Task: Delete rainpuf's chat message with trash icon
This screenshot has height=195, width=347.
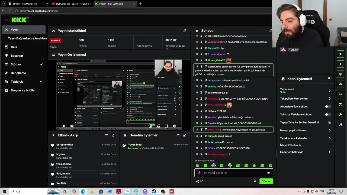Action: (x=197, y=136)
